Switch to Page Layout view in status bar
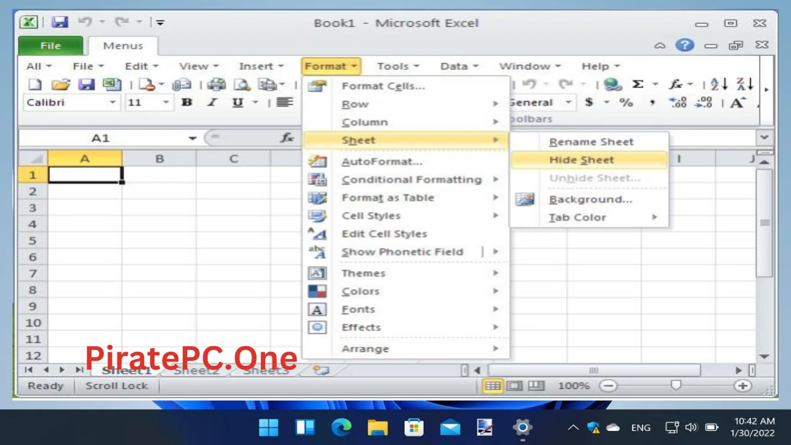The width and height of the screenshot is (791, 445). click(x=514, y=386)
